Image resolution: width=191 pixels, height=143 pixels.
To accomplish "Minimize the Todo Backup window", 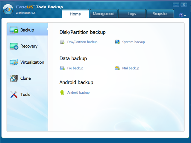I will click(176, 5).
